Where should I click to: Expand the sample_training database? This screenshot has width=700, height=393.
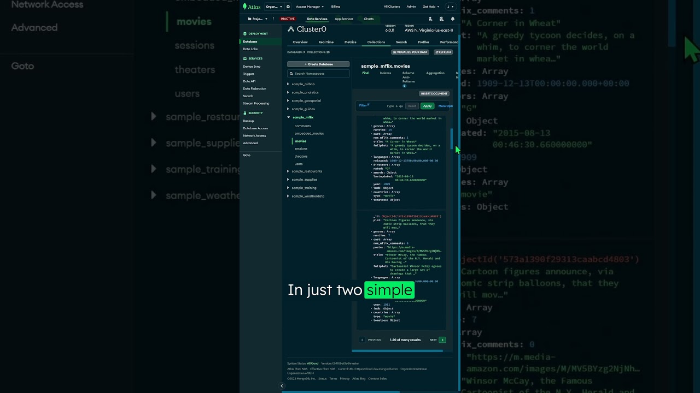tap(288, 188)
